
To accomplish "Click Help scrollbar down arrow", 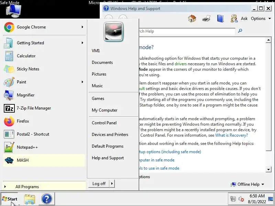I will 268,169.
